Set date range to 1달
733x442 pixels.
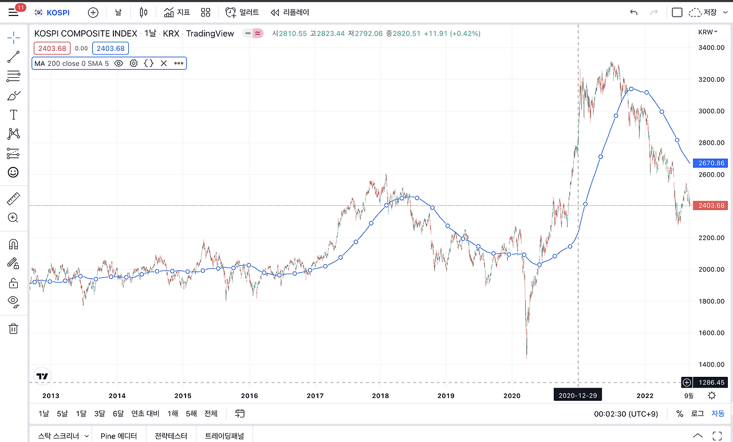click(x=81, y=413)
